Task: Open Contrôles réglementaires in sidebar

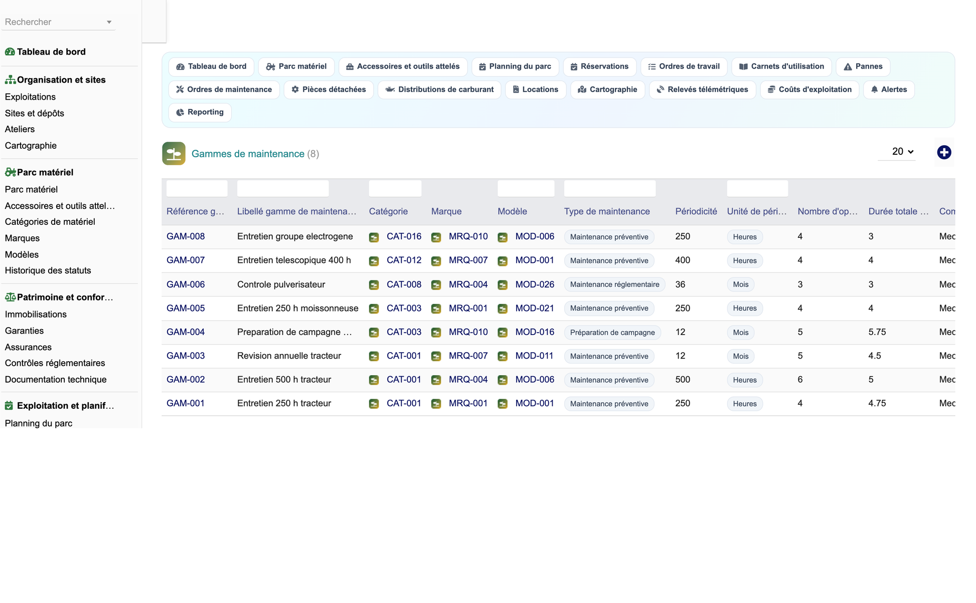Action: click(55, 363)
